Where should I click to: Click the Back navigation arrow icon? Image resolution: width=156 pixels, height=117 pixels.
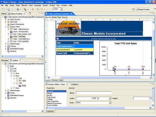coord(42,9)
